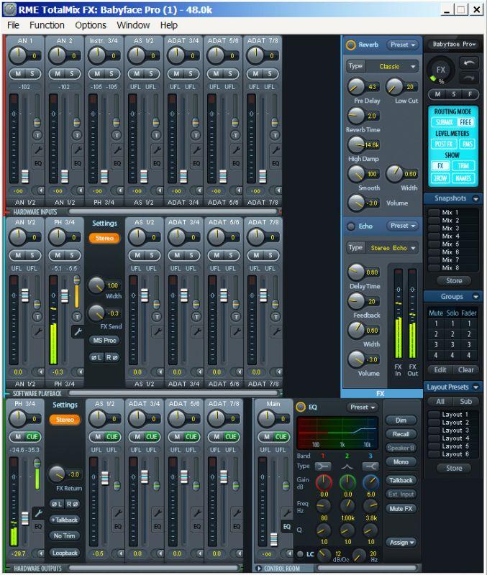This screenshot has width=487, height=575.
Task: Click the Control Room collapse arrow
Action: click(258, 569)
